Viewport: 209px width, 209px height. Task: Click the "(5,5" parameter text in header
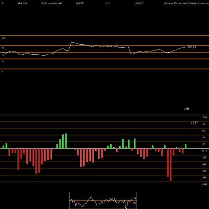click(x=107, y=3)
